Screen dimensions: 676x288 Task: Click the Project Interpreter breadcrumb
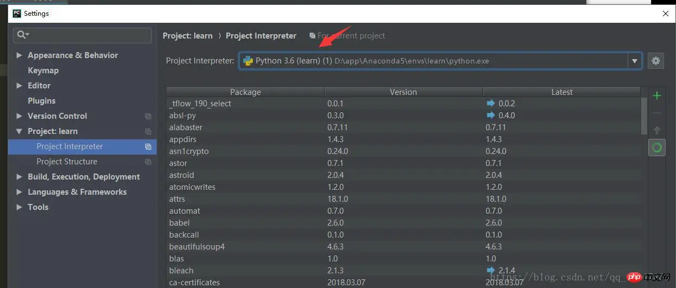coord(261,36)
